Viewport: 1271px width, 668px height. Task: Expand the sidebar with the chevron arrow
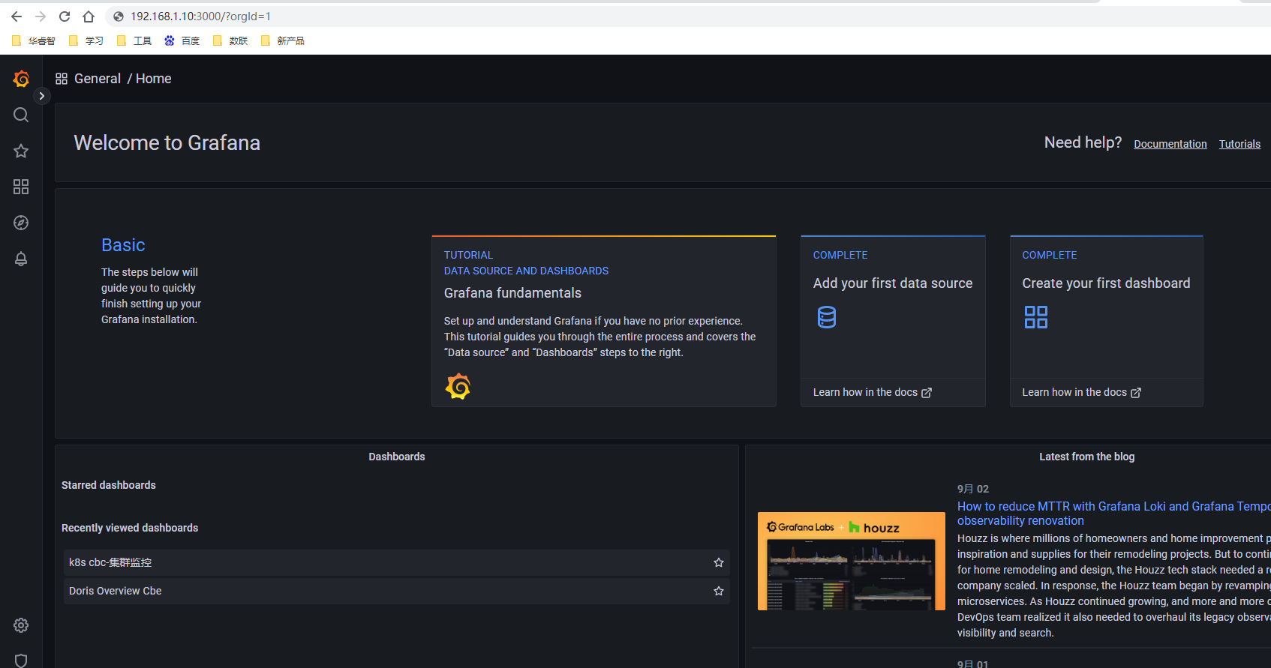[42, 96]
